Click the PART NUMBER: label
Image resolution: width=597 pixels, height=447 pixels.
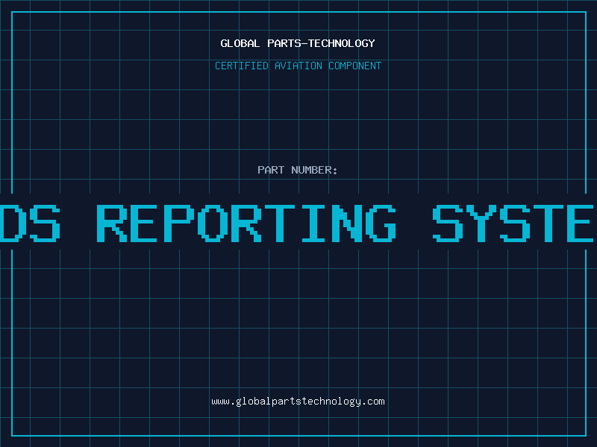coord(298,170)
